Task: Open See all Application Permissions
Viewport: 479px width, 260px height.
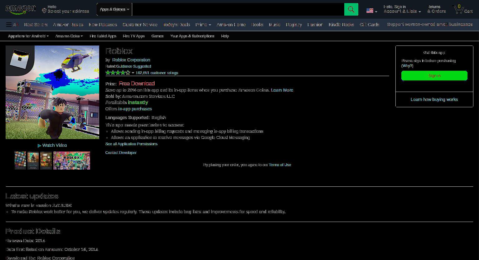Action: [131, 144]
